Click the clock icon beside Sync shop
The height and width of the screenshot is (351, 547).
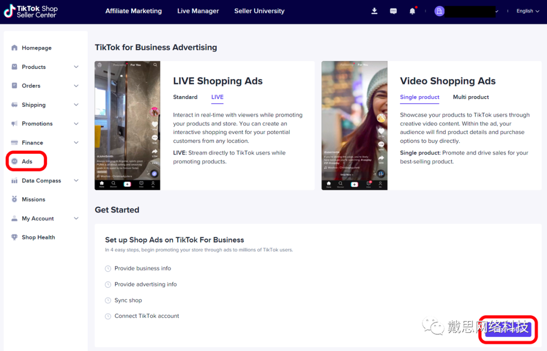(108, 300)
